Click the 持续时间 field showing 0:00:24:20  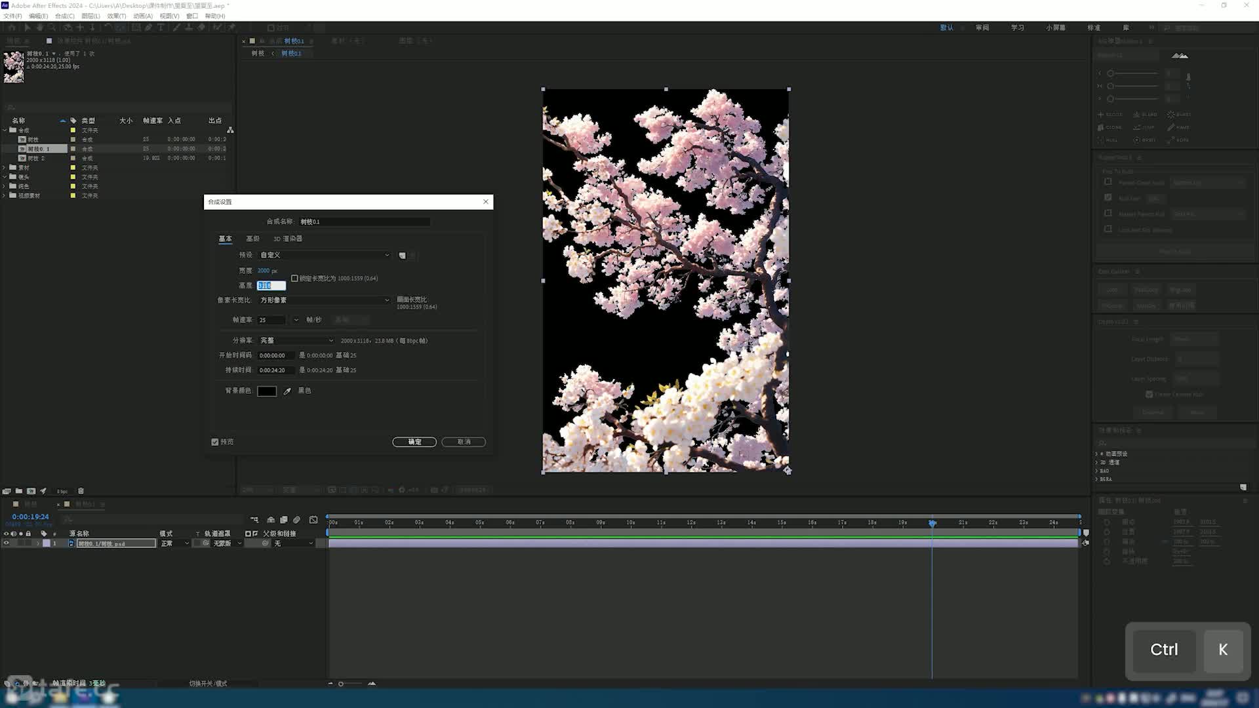275,370
